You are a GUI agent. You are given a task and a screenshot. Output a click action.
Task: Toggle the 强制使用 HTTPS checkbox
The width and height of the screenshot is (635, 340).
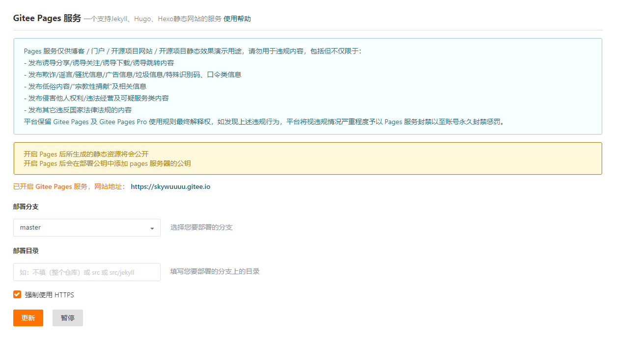tap(17, 294)
